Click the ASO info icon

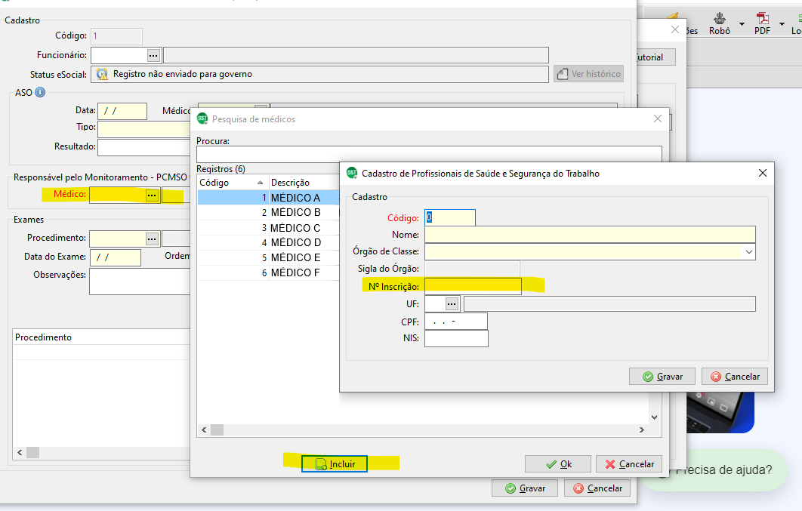tap(40, 93)
